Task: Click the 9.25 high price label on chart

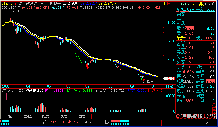Action: coord(16,11)
